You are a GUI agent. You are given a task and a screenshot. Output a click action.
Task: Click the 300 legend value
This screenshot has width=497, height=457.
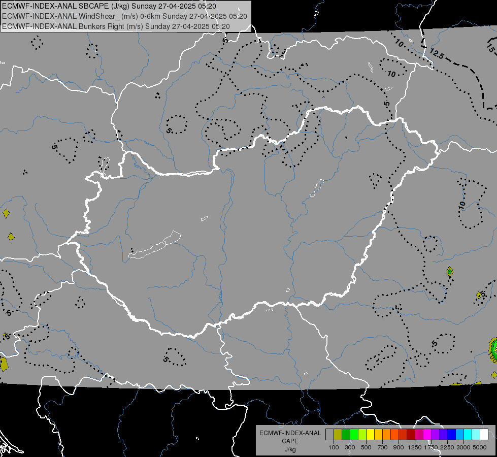[x=350, y=447]
